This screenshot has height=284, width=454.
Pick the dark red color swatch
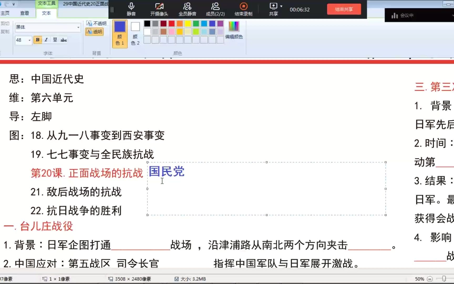[x=163, y=24]
